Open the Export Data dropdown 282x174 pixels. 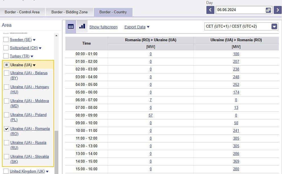[x=137, y=27]
